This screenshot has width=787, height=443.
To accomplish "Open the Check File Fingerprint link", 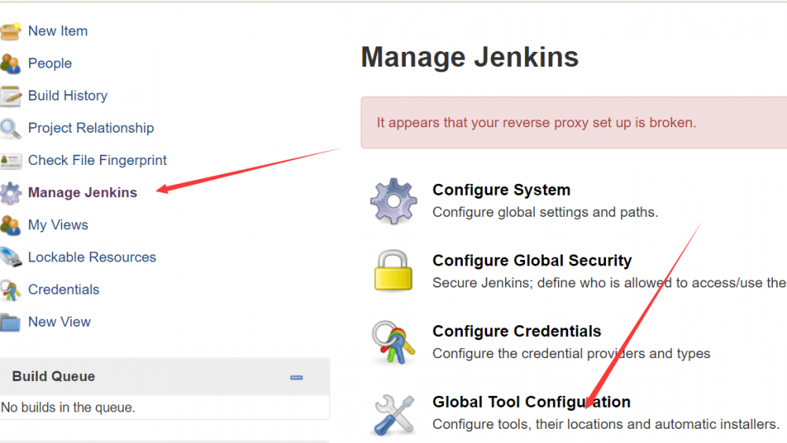I will point(98,160).
